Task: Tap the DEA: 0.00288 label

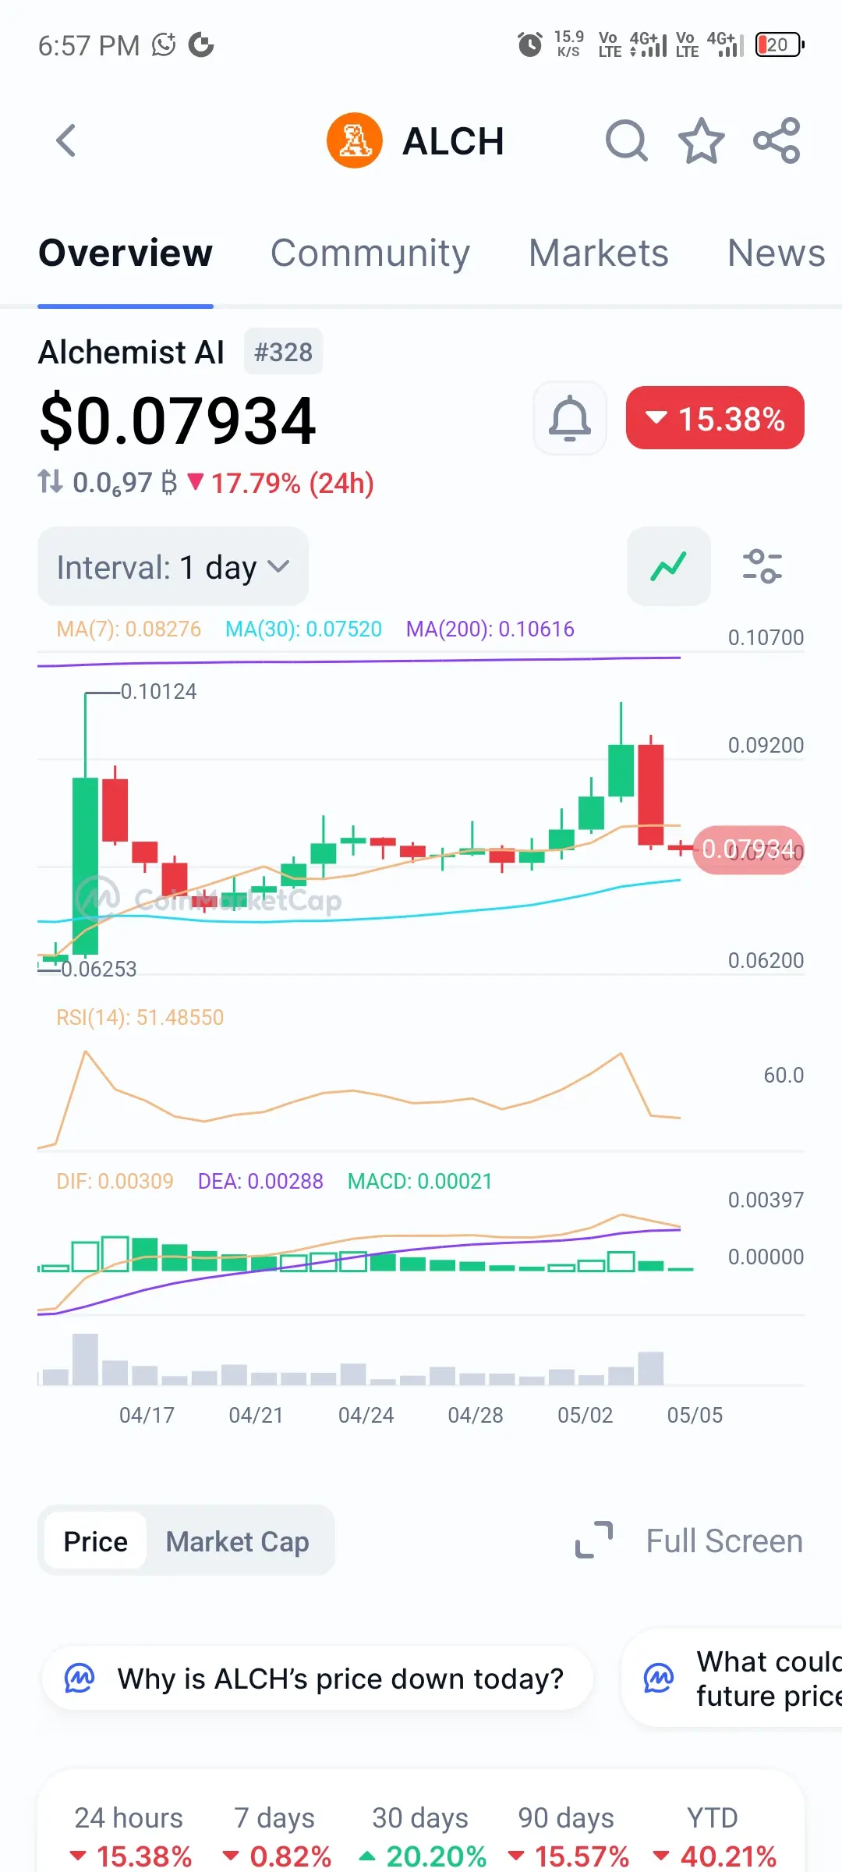Action: [260, 1181]
